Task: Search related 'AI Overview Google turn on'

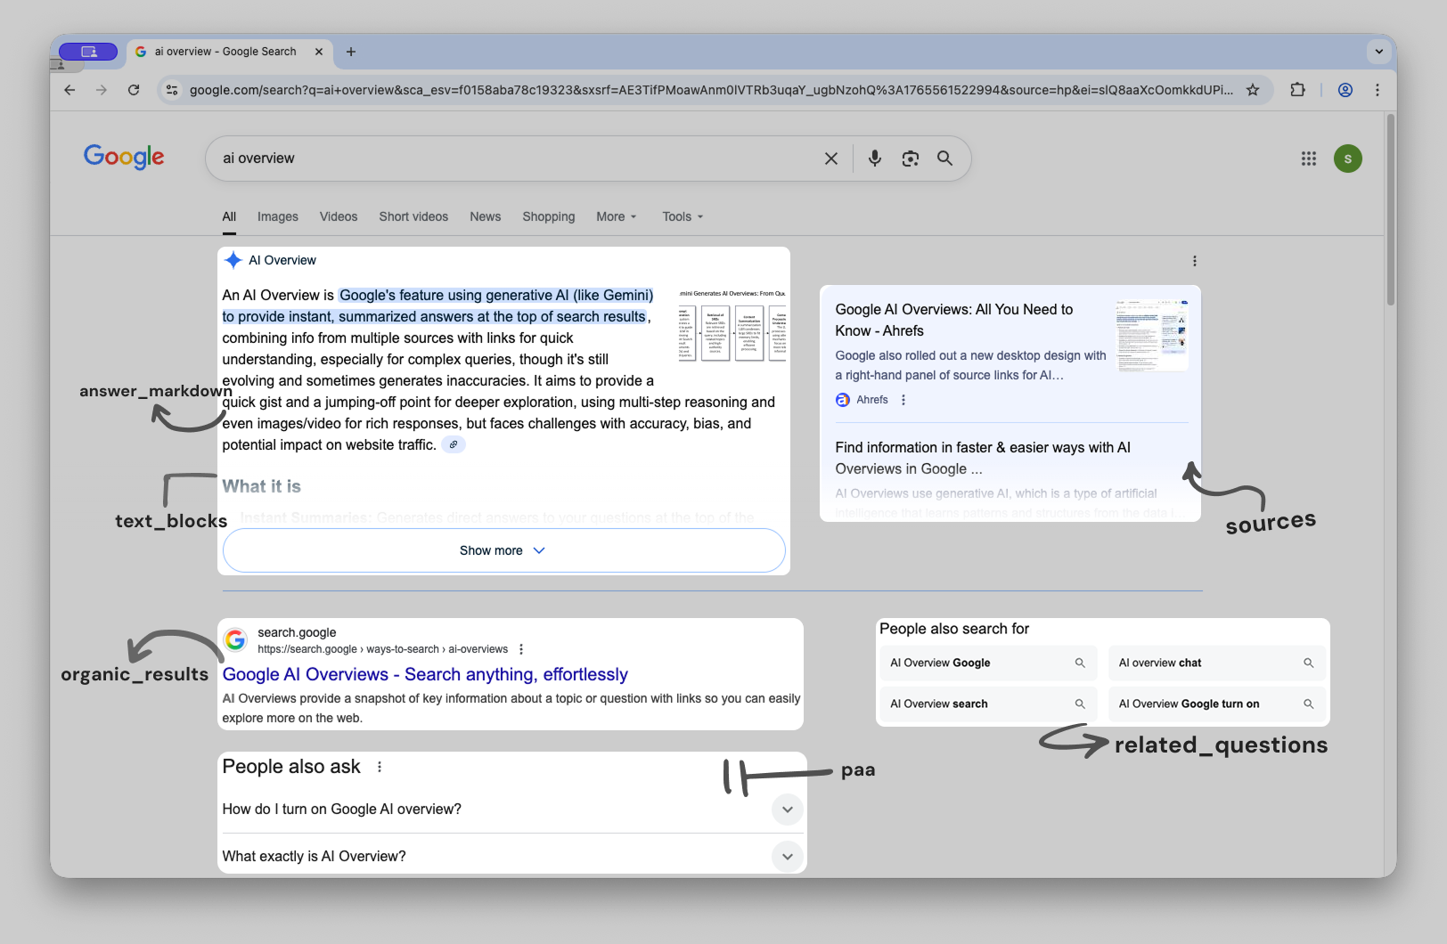Action: point(1216,704)
